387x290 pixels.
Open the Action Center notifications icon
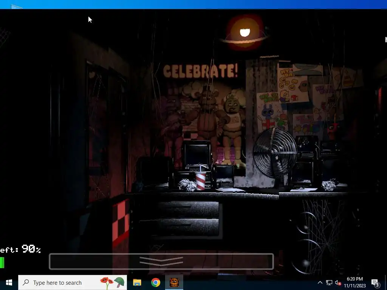(x=375, y=283)
